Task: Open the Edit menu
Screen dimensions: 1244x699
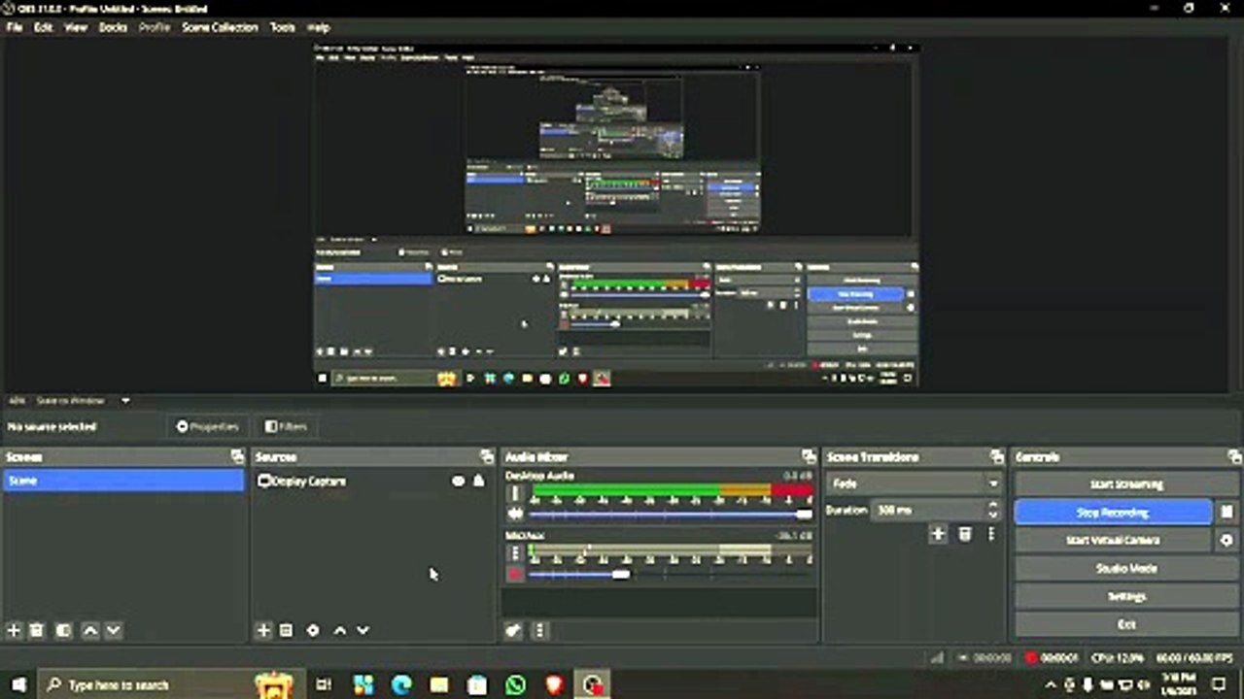Action: click(44, 27)
